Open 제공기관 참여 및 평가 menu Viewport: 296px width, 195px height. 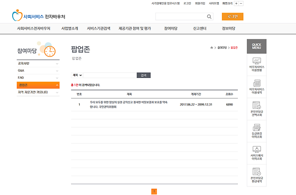tap(135, 28)
